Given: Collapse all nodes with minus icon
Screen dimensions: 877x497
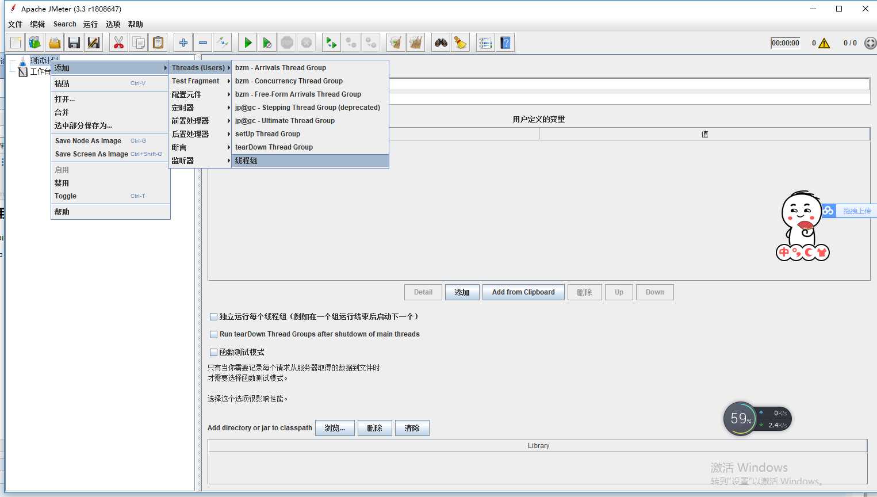Looking at the screenshot, I should pos(203,43).
